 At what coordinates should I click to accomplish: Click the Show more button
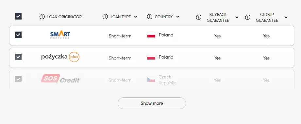coord(152,103)
